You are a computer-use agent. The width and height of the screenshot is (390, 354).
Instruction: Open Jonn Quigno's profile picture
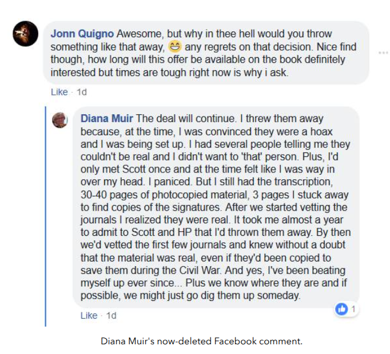click(25, 37)
